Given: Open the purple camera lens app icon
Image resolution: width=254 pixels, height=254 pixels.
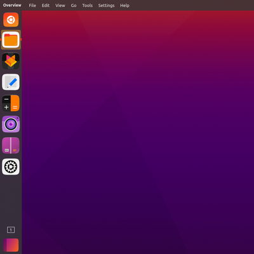Looking at the screenshot, I should [11, 124].
